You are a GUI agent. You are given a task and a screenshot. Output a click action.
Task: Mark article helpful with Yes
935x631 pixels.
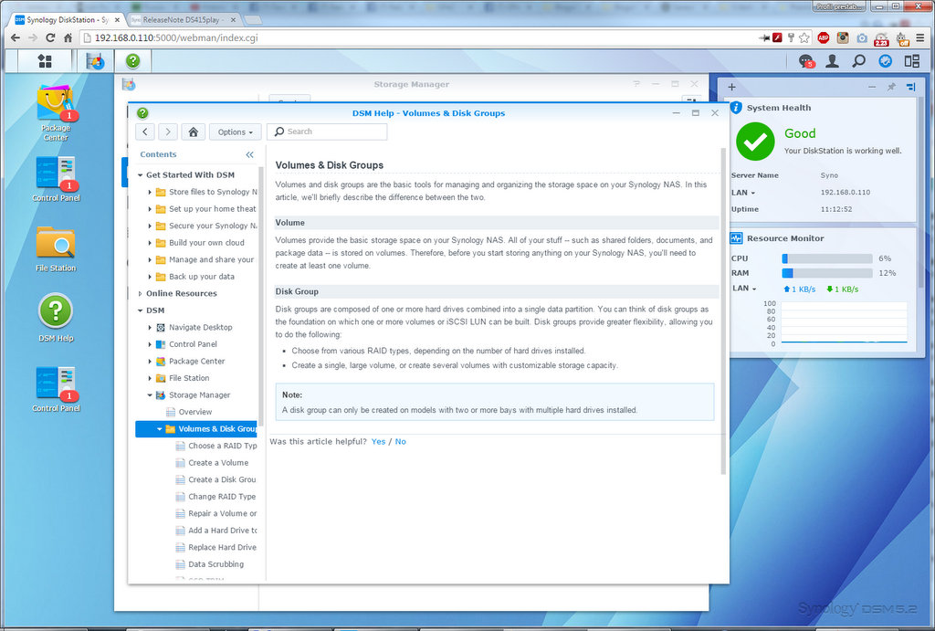point(378,441)
